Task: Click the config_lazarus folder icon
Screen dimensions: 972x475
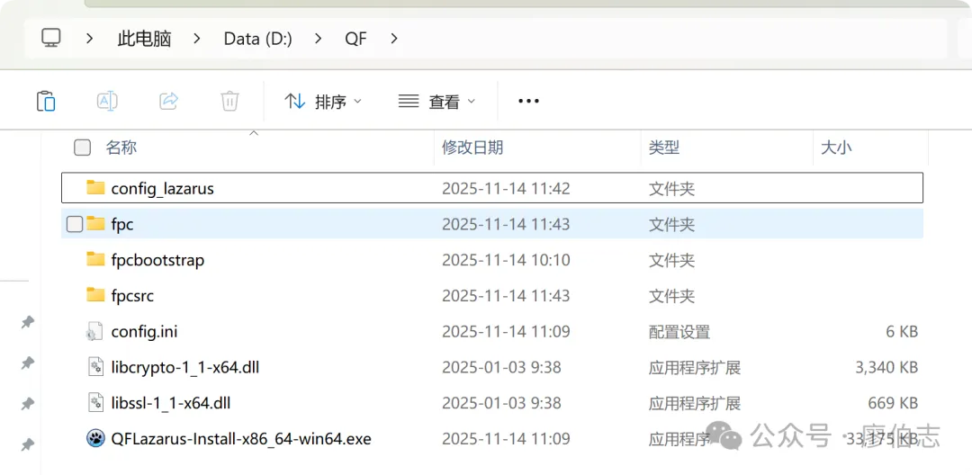Action: point(95,188)
